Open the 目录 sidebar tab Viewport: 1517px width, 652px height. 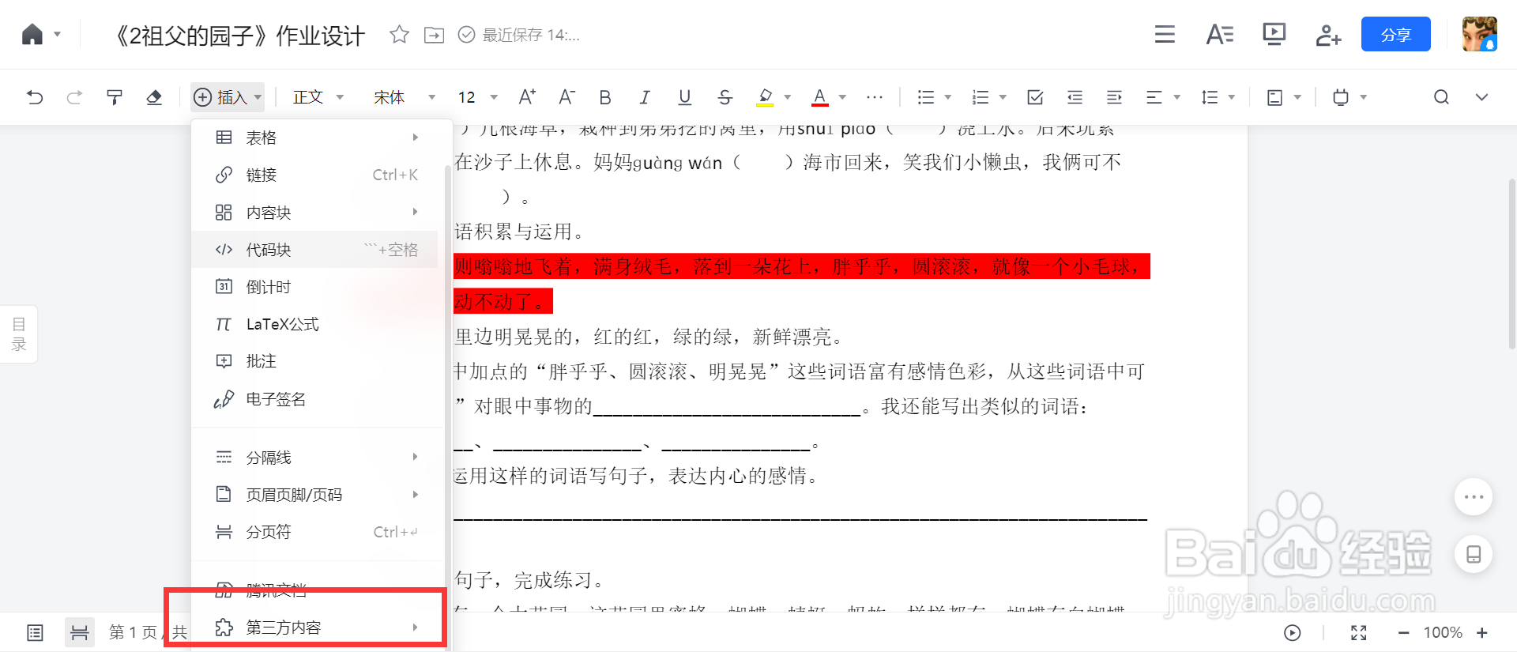pyautogui.click(x=19, y=334)
